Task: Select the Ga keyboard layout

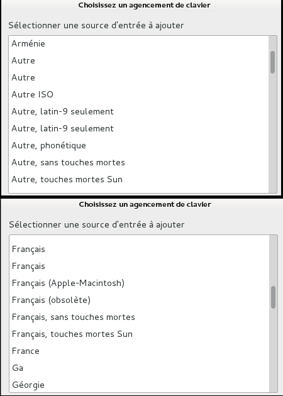Action: tap(139, 368)
